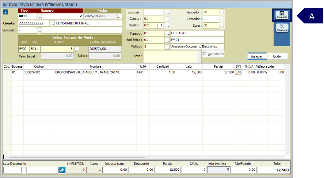Click the Ccosto field with 01

tap(153, 19)
